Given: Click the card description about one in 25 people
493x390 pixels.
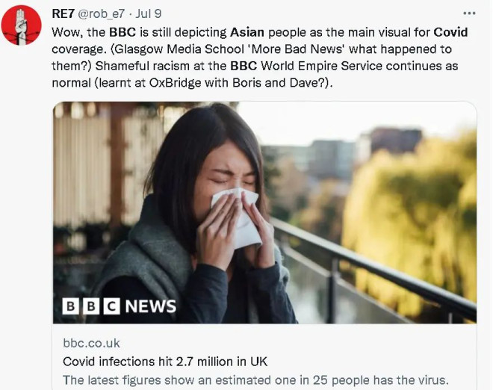Looking at the screenshot, I should coord(255,380).
